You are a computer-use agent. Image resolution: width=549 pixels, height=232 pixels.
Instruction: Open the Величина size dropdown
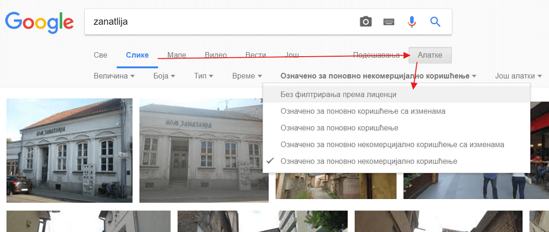point(114,76)
